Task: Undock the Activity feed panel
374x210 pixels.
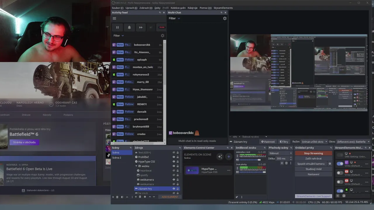Action: 160,13
